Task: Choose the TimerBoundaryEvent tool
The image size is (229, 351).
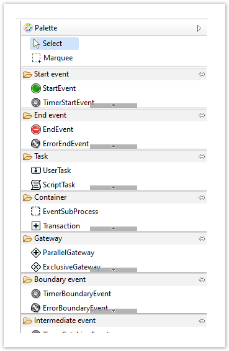Action: (x=71, y=294)
